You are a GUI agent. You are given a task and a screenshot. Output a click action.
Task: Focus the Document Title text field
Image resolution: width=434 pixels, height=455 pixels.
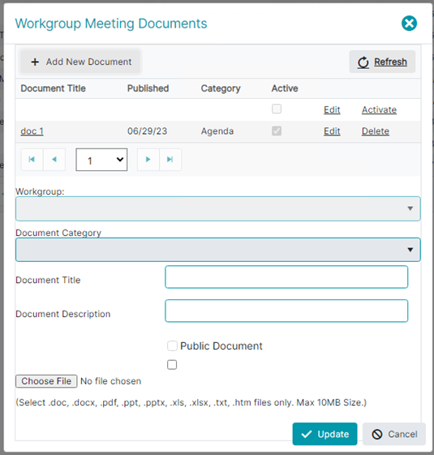286,277
